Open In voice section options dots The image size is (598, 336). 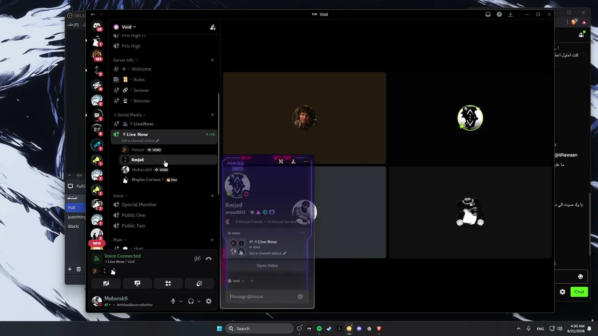[x=303, y=233]
